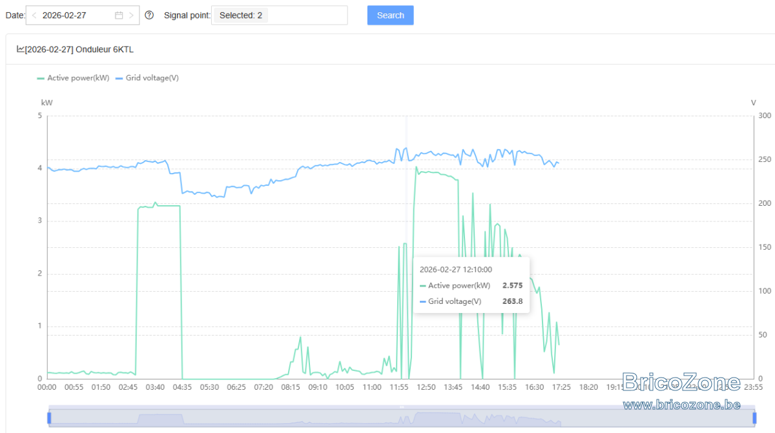Click the 'Selected: 2' tag
775x433 pixels.
(x=240, y=15)
